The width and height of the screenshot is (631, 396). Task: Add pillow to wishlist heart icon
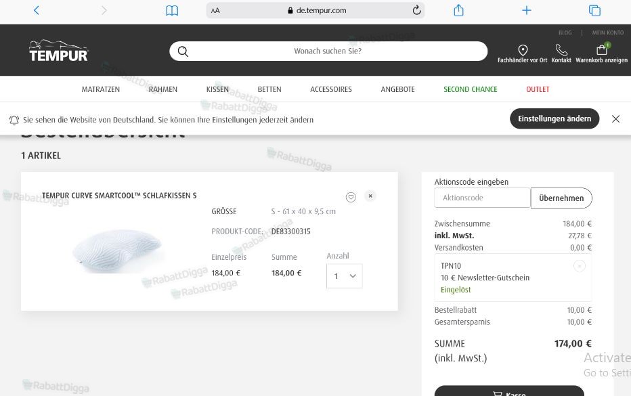[351, 197]
